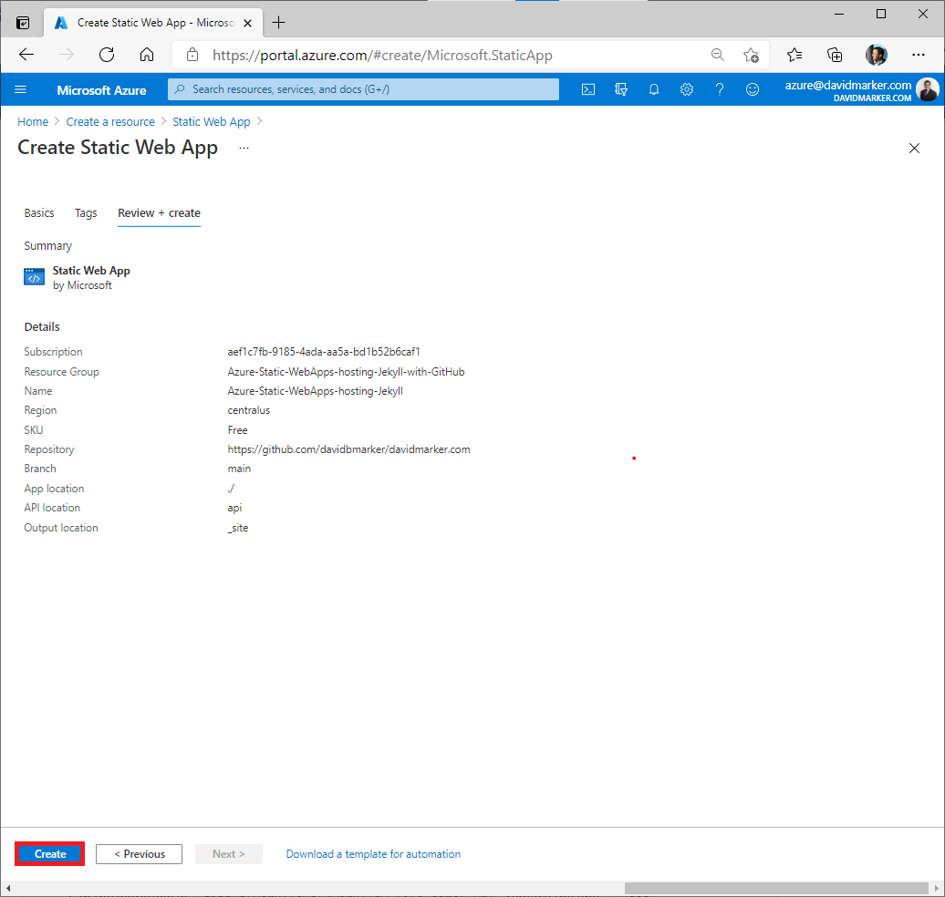Click the 'by Microsoft' publisher text
945x897 pixels.
82,285
